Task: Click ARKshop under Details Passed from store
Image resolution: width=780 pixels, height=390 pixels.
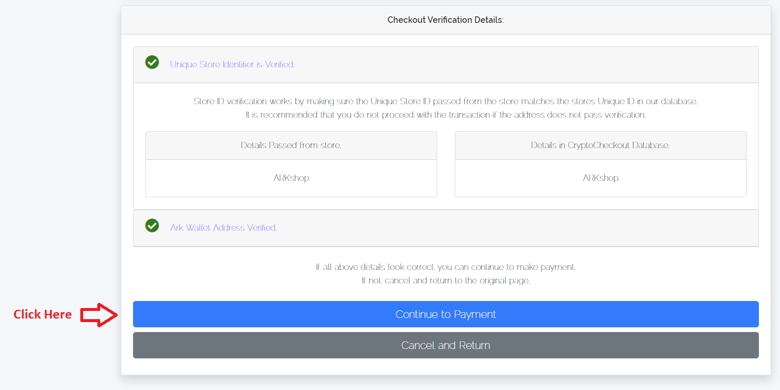Action: point(291,178)
